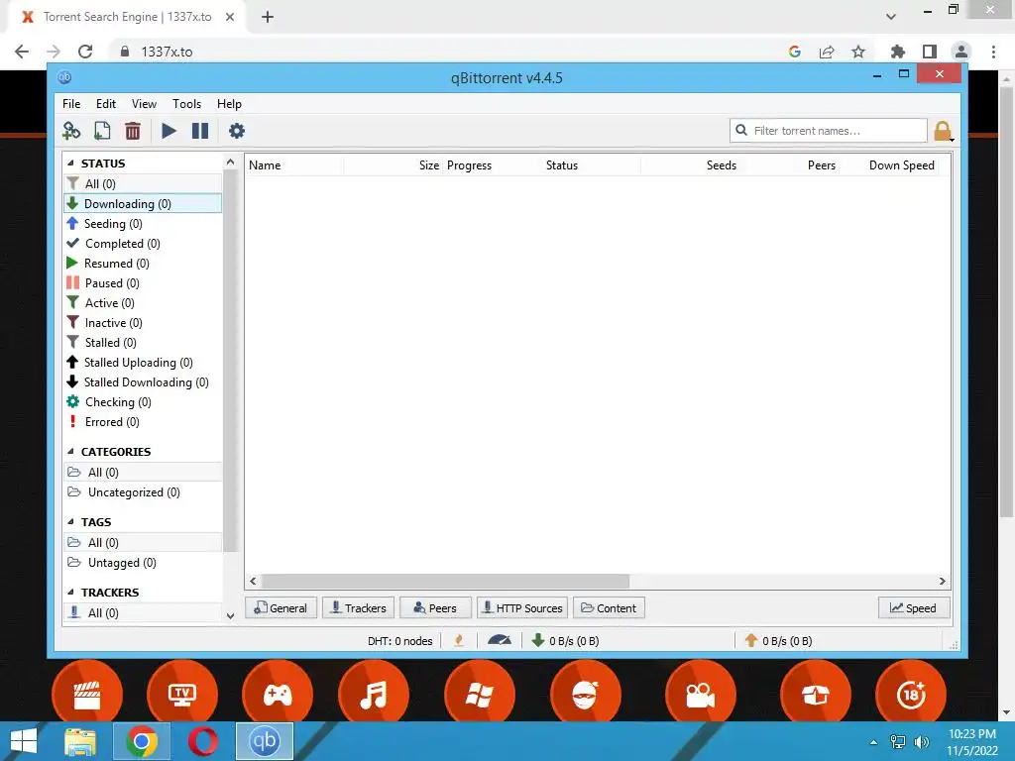Open File Explorer from the taskbar

[80, 741]
